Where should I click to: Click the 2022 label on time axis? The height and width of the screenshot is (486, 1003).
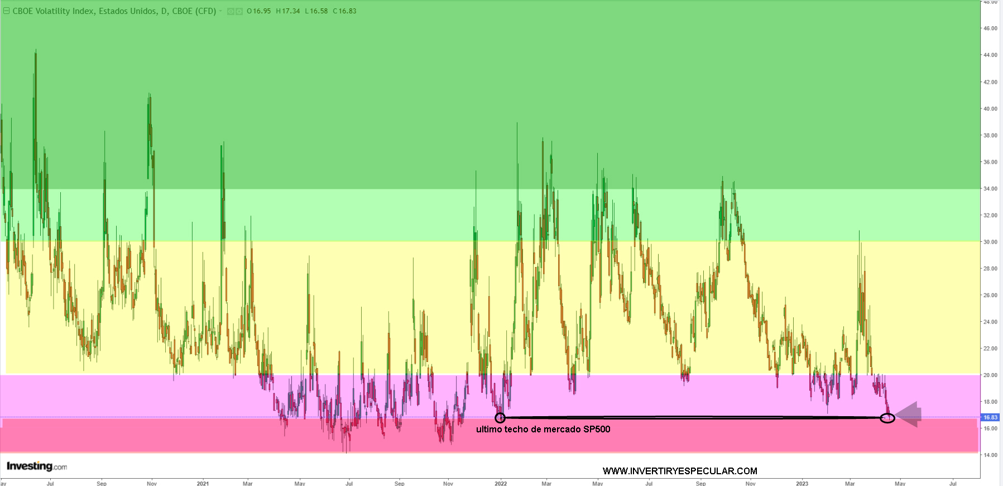(501, 483)
